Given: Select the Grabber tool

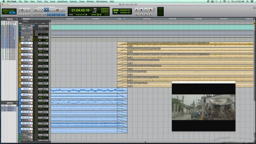Looking at the screenshot, I should pos(52,10).
